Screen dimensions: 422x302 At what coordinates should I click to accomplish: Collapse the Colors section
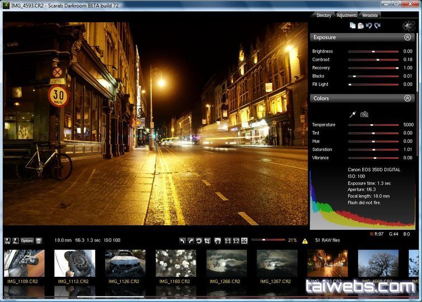click(x=407, y=98)
